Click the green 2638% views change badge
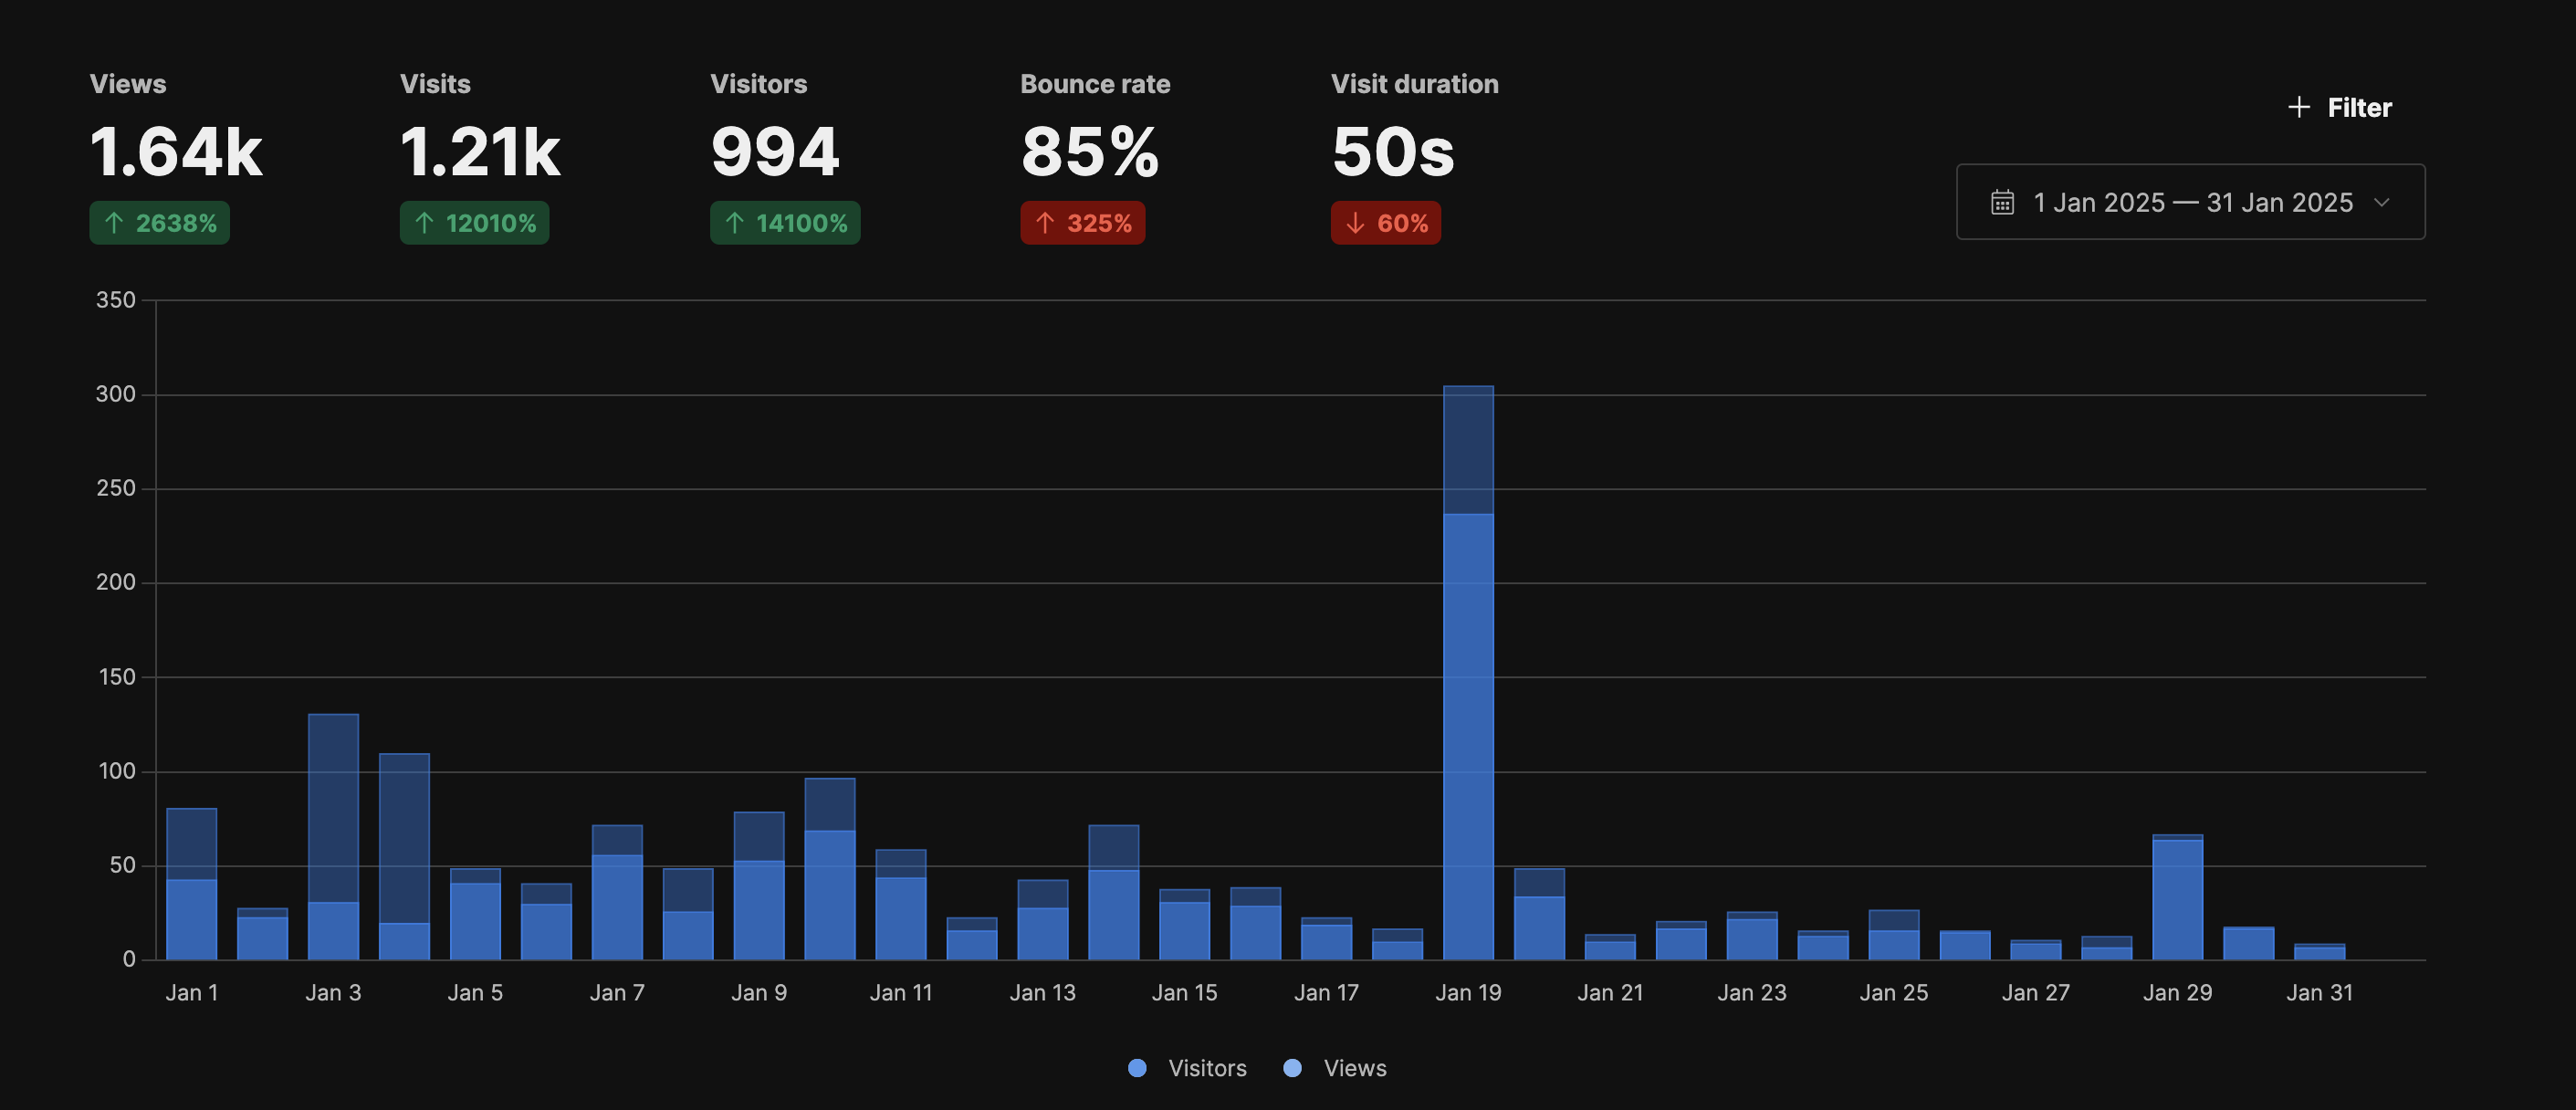Viewport: 2576px width, 1110px height. 160,223
